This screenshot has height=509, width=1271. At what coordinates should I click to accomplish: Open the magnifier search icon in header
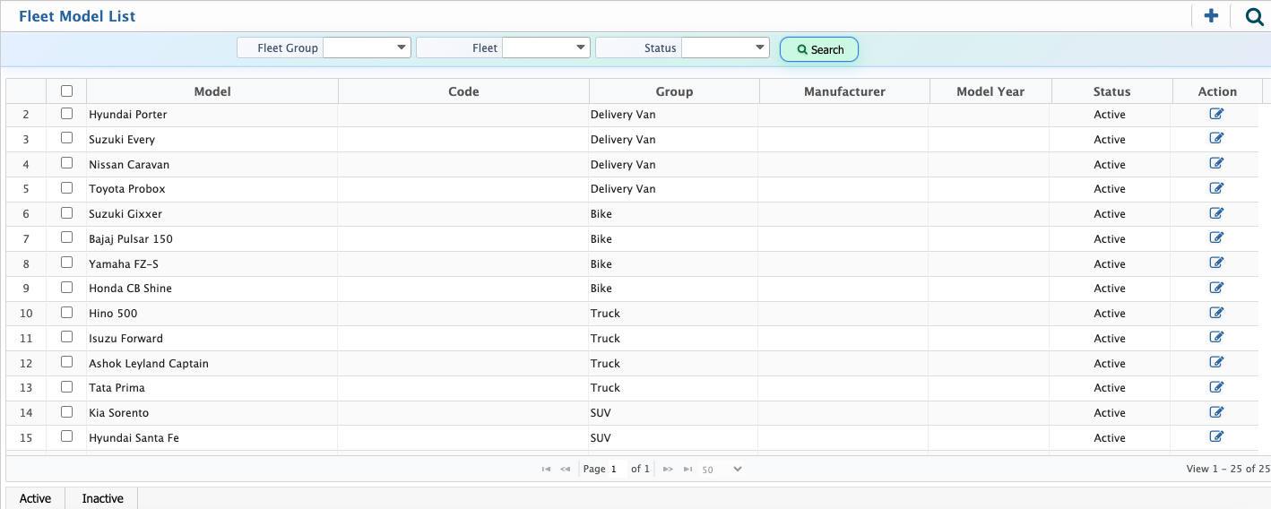coord(1254,15)
